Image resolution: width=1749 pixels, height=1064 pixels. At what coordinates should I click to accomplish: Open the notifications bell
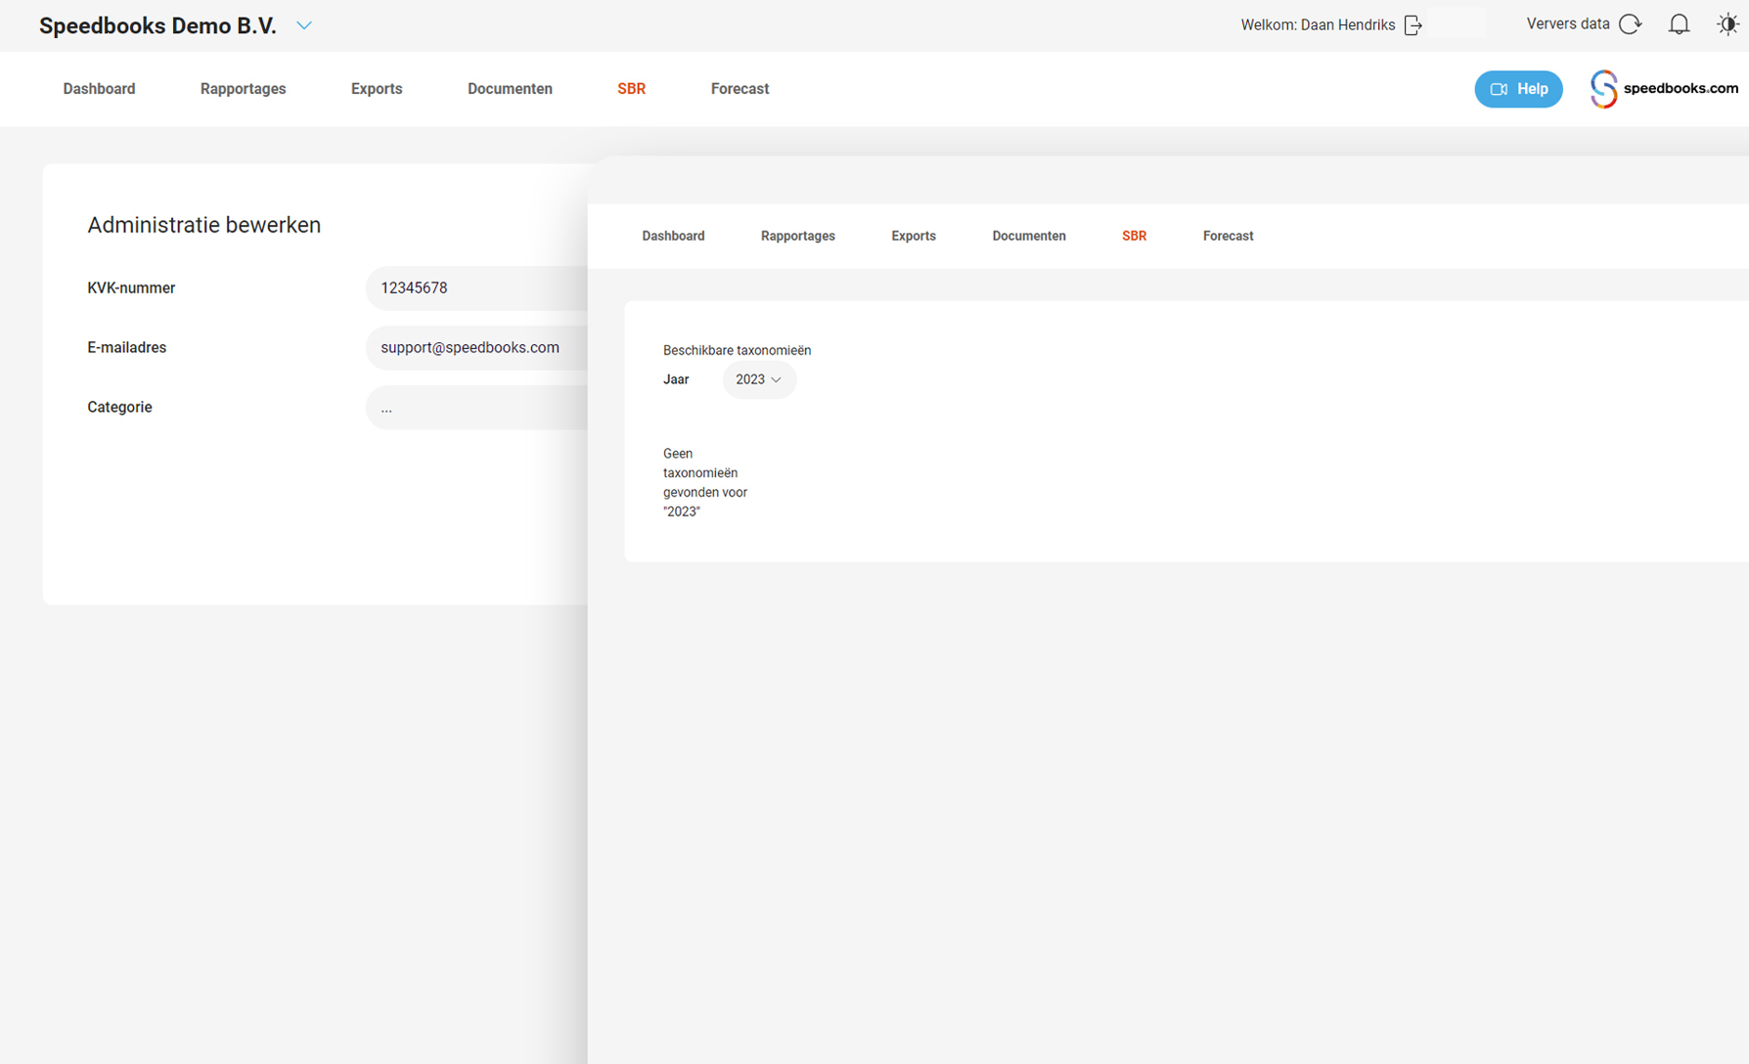tap(1679, 24)
